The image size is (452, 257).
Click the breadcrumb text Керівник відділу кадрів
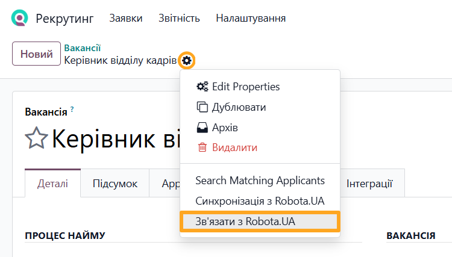(x=120, y=60)
